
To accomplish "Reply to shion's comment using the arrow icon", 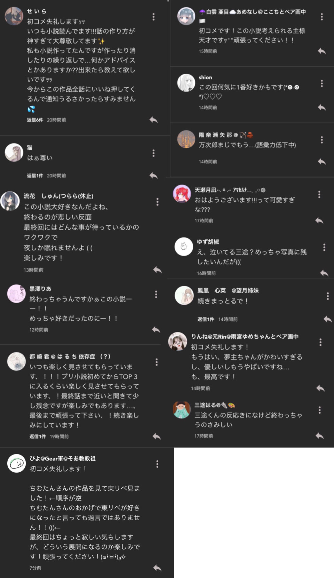I will point(321,107).
